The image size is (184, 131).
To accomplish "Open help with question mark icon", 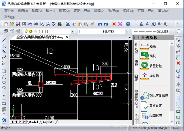I will click(128, 24).
